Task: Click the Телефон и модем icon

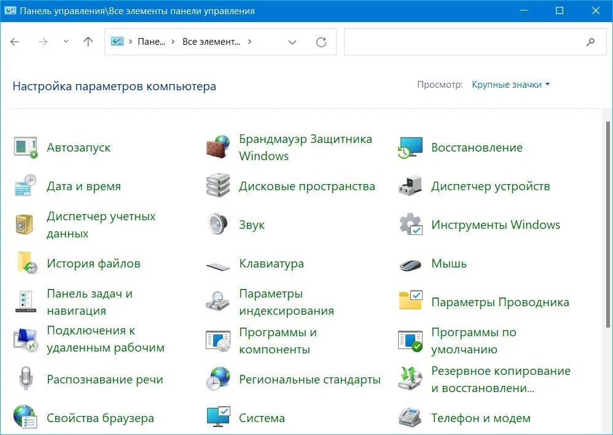Action: 410,417
